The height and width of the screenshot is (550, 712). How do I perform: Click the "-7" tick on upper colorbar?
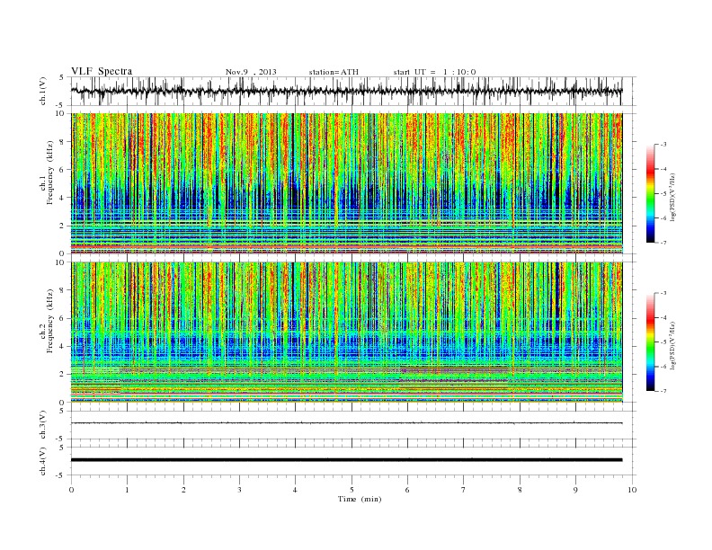(x=663, y=243)
